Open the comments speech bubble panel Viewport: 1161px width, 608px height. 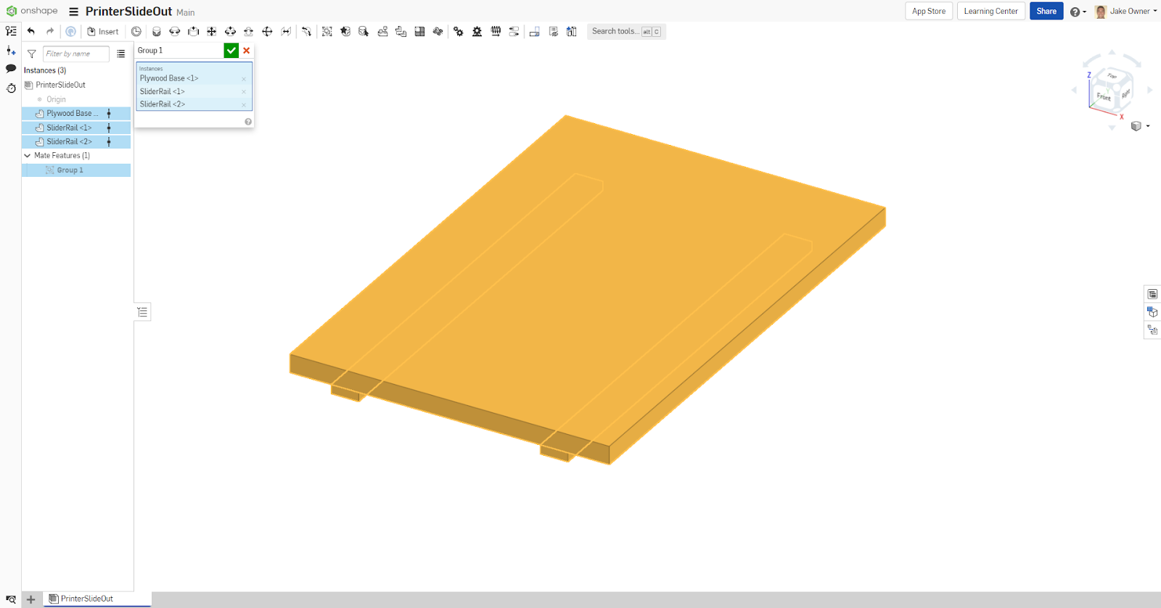coord(11,69)
